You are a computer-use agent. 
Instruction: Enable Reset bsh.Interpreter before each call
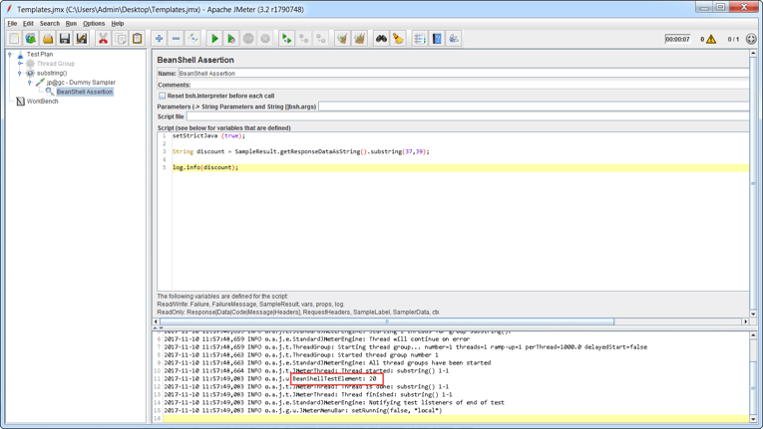click(x=162, y=96)
